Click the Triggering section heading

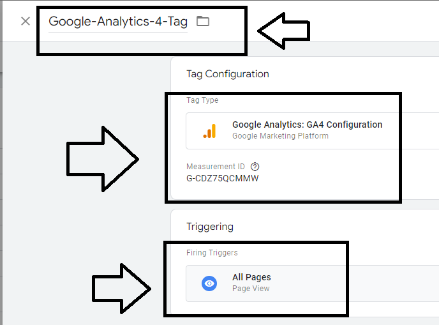click(210, 227)
